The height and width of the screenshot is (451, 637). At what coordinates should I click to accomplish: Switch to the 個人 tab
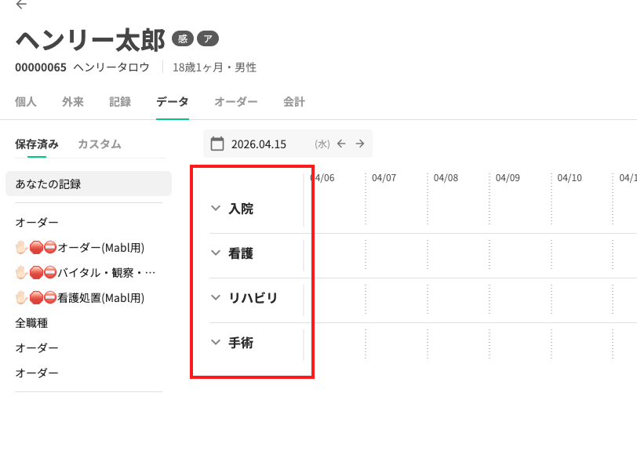26,102
